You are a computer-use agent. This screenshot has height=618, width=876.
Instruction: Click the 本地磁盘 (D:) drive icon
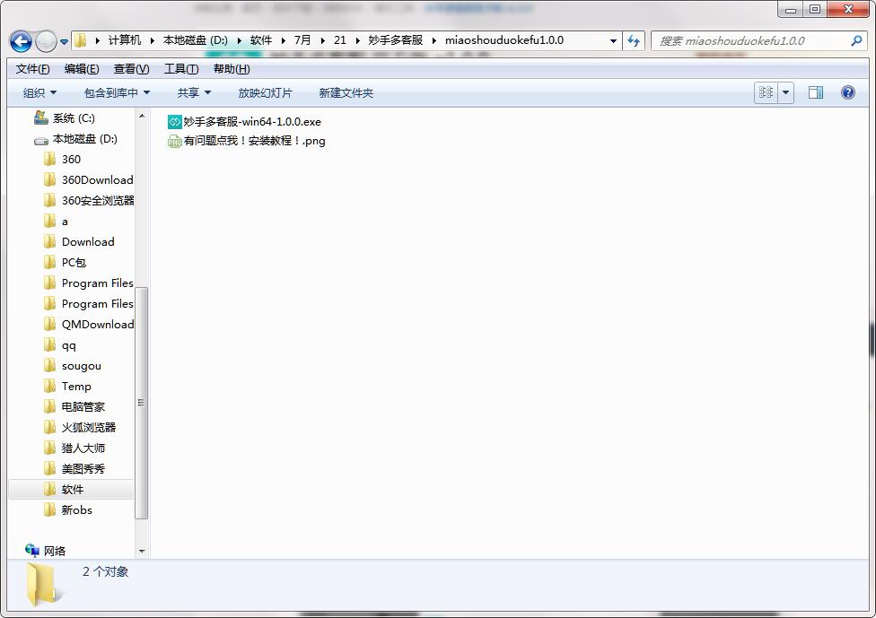(x=40, y=141)
